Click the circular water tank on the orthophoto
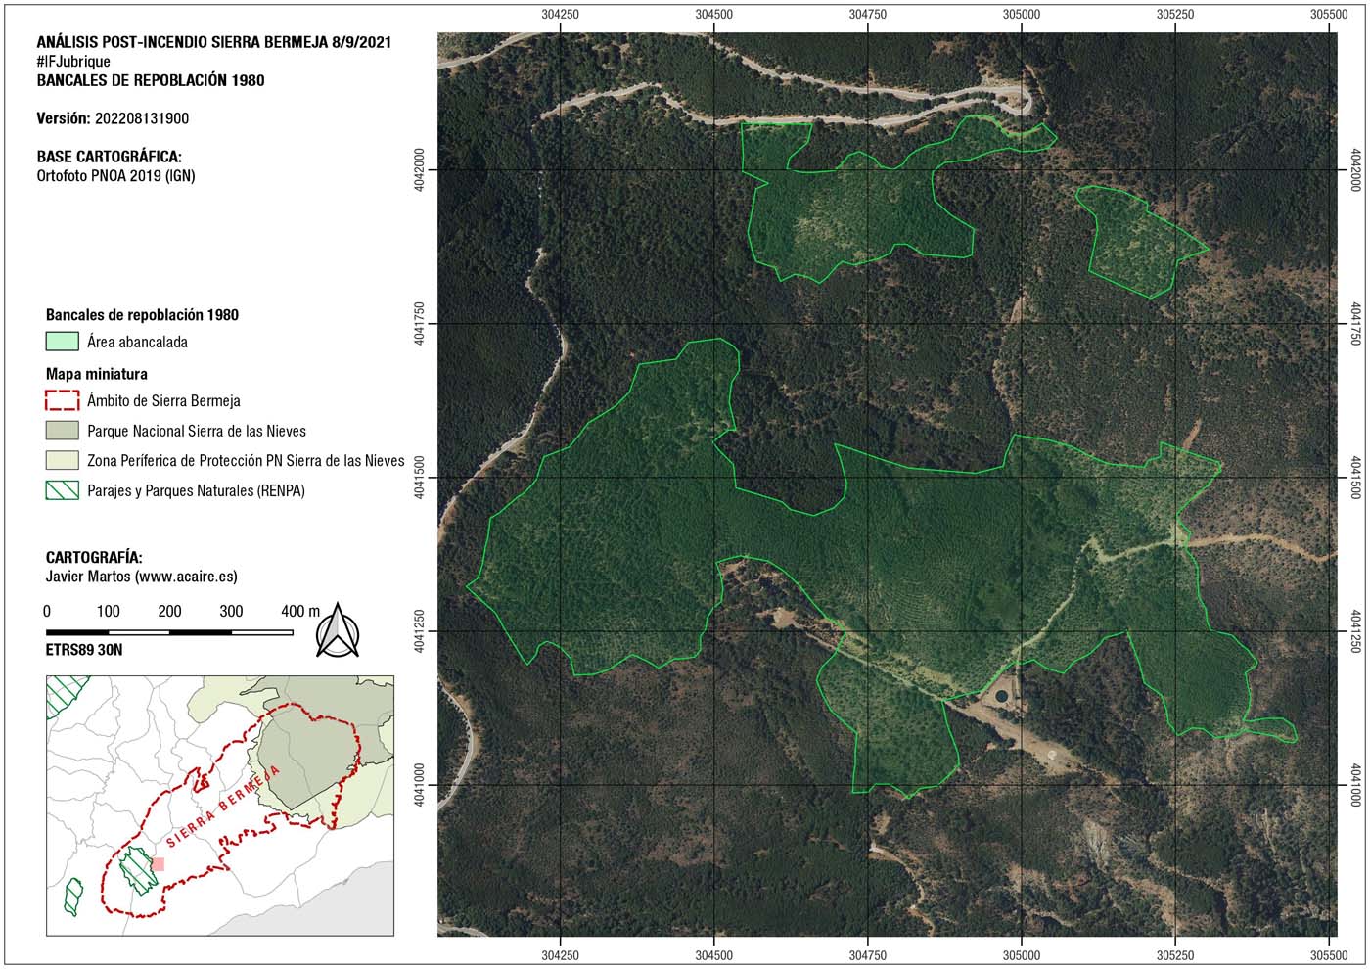Image resolution: width=1370 pixels, height=969 pixels. click(x=1000, y=696)
